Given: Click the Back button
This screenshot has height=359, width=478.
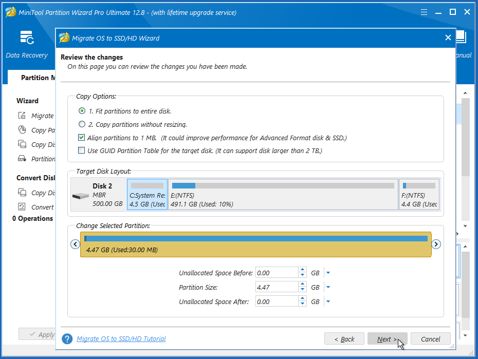Looking at the screenshot, I should point(344,338).
